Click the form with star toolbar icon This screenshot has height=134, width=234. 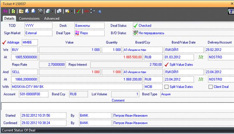click(67, 11)
